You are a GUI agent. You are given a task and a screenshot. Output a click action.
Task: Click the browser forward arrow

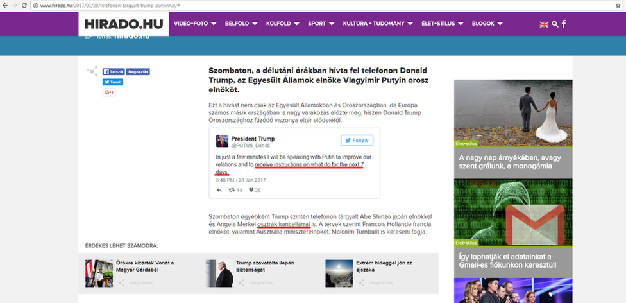[15, 6]
